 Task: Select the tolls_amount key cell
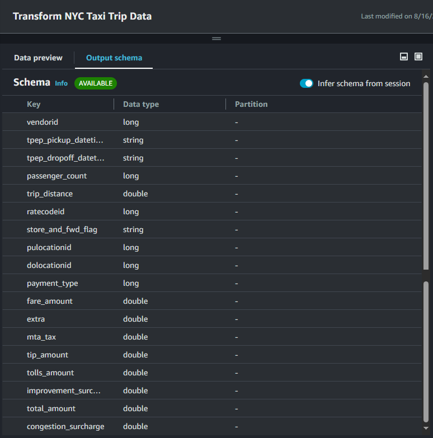coord(50,373)
